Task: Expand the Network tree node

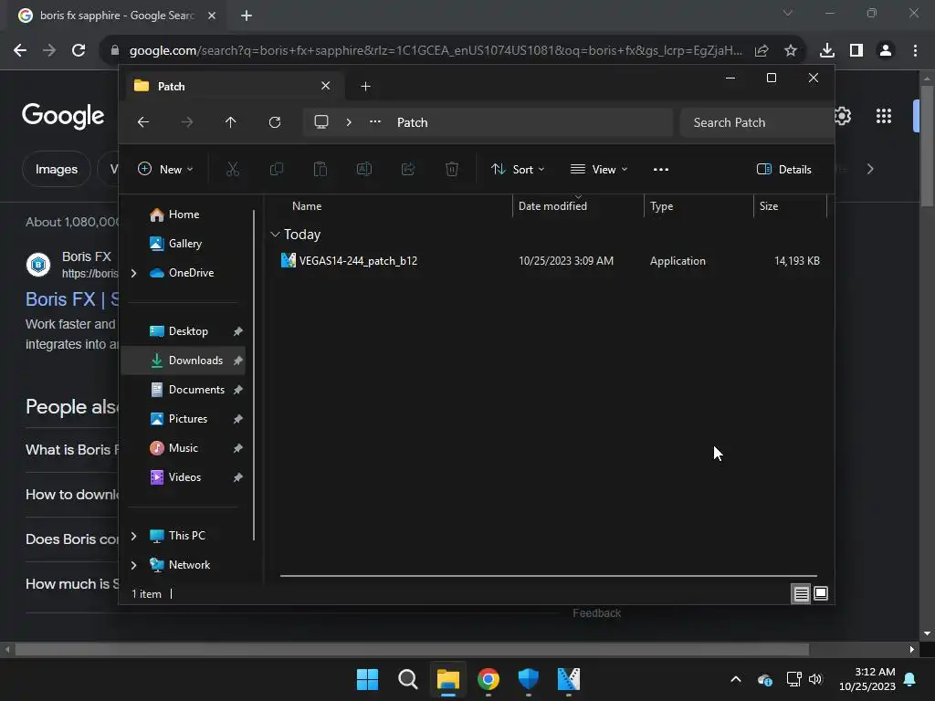Action: [133, 565]
